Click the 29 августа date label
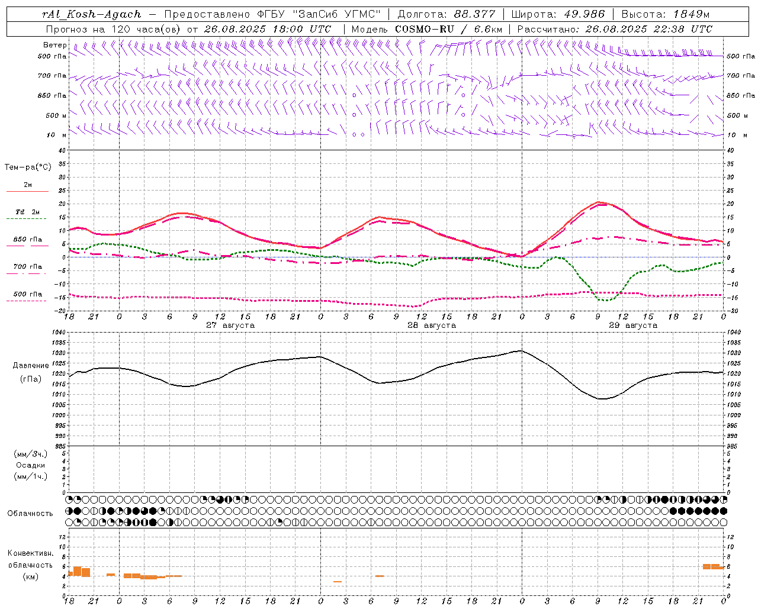 (633, 325)
